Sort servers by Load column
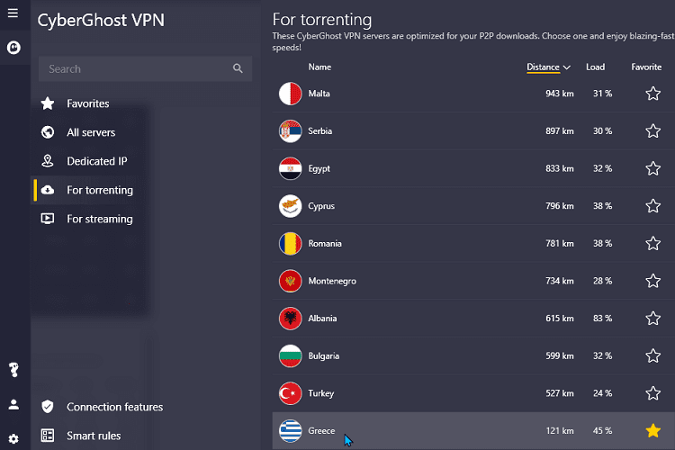This screenshot has height=450, width=675. pos(596,67)
